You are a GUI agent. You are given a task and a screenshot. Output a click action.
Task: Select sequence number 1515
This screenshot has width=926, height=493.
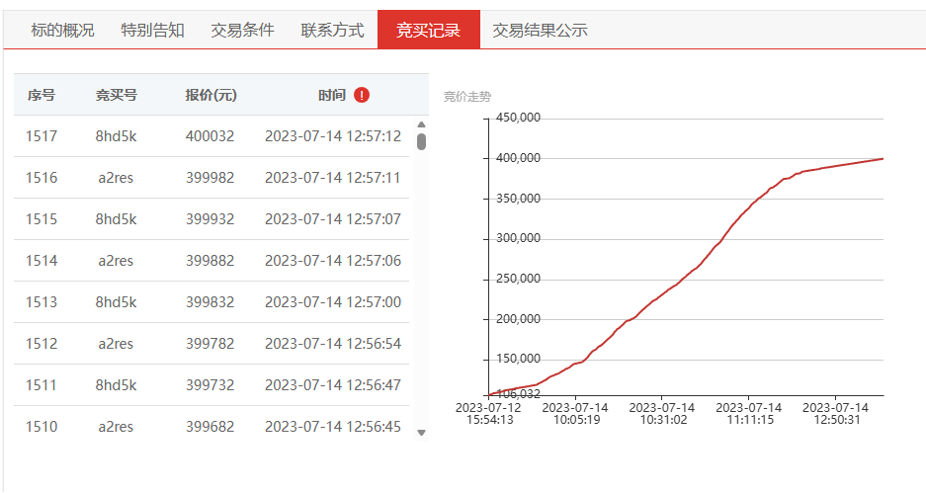[42, 219]
